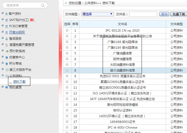Collapse sidebar using the red arrow handle

coord(61,50)
